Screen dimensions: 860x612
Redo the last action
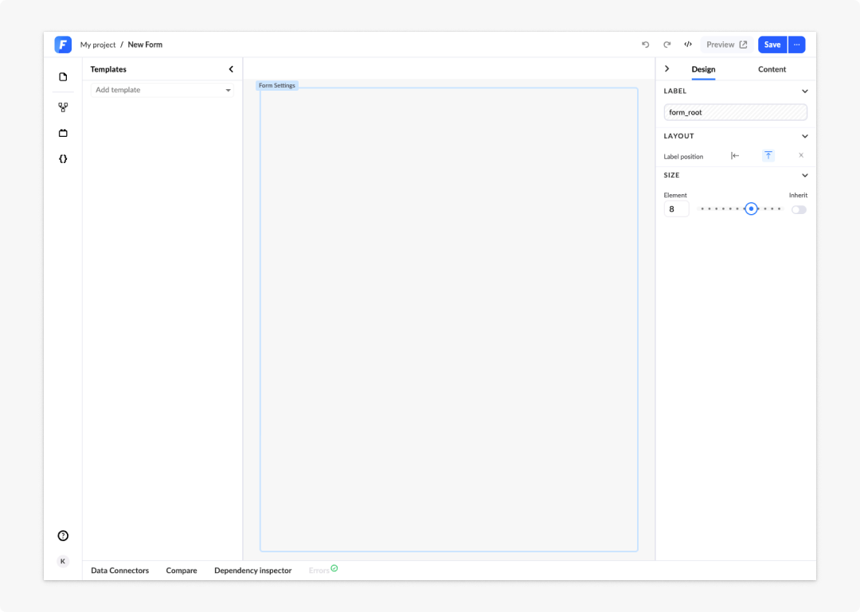point(667,45)
